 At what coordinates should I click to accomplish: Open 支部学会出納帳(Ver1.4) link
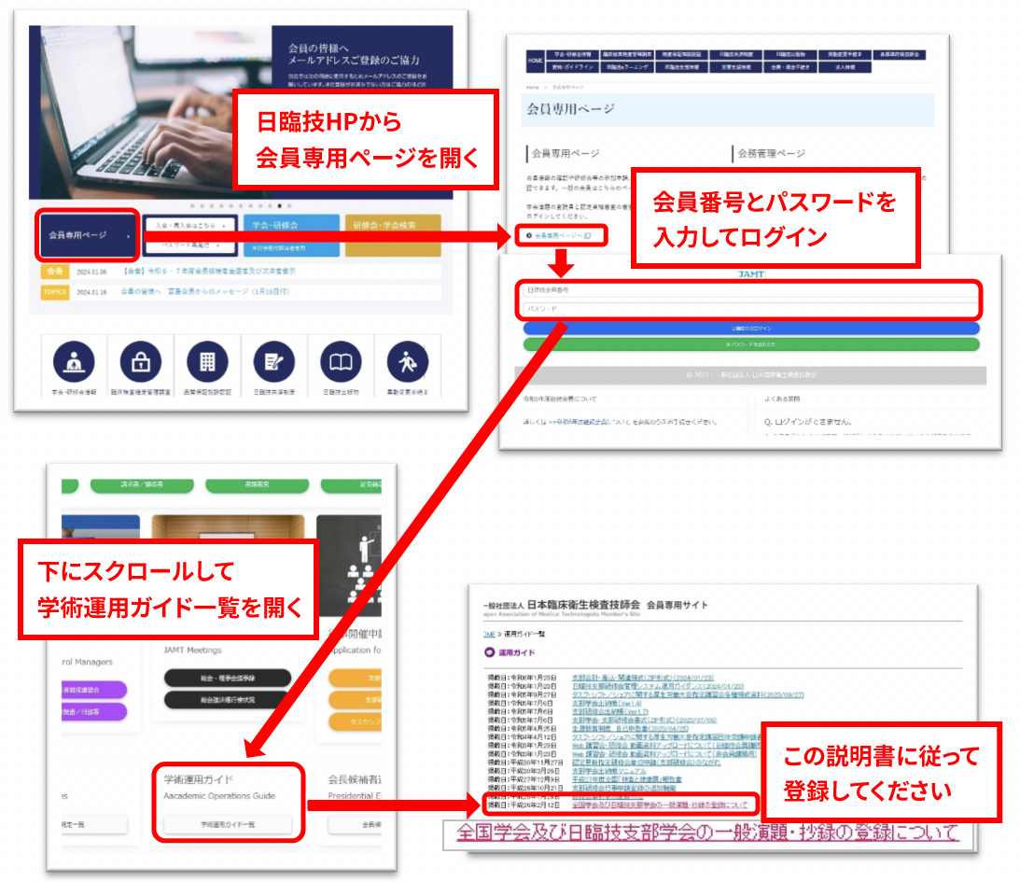point(607,703)
